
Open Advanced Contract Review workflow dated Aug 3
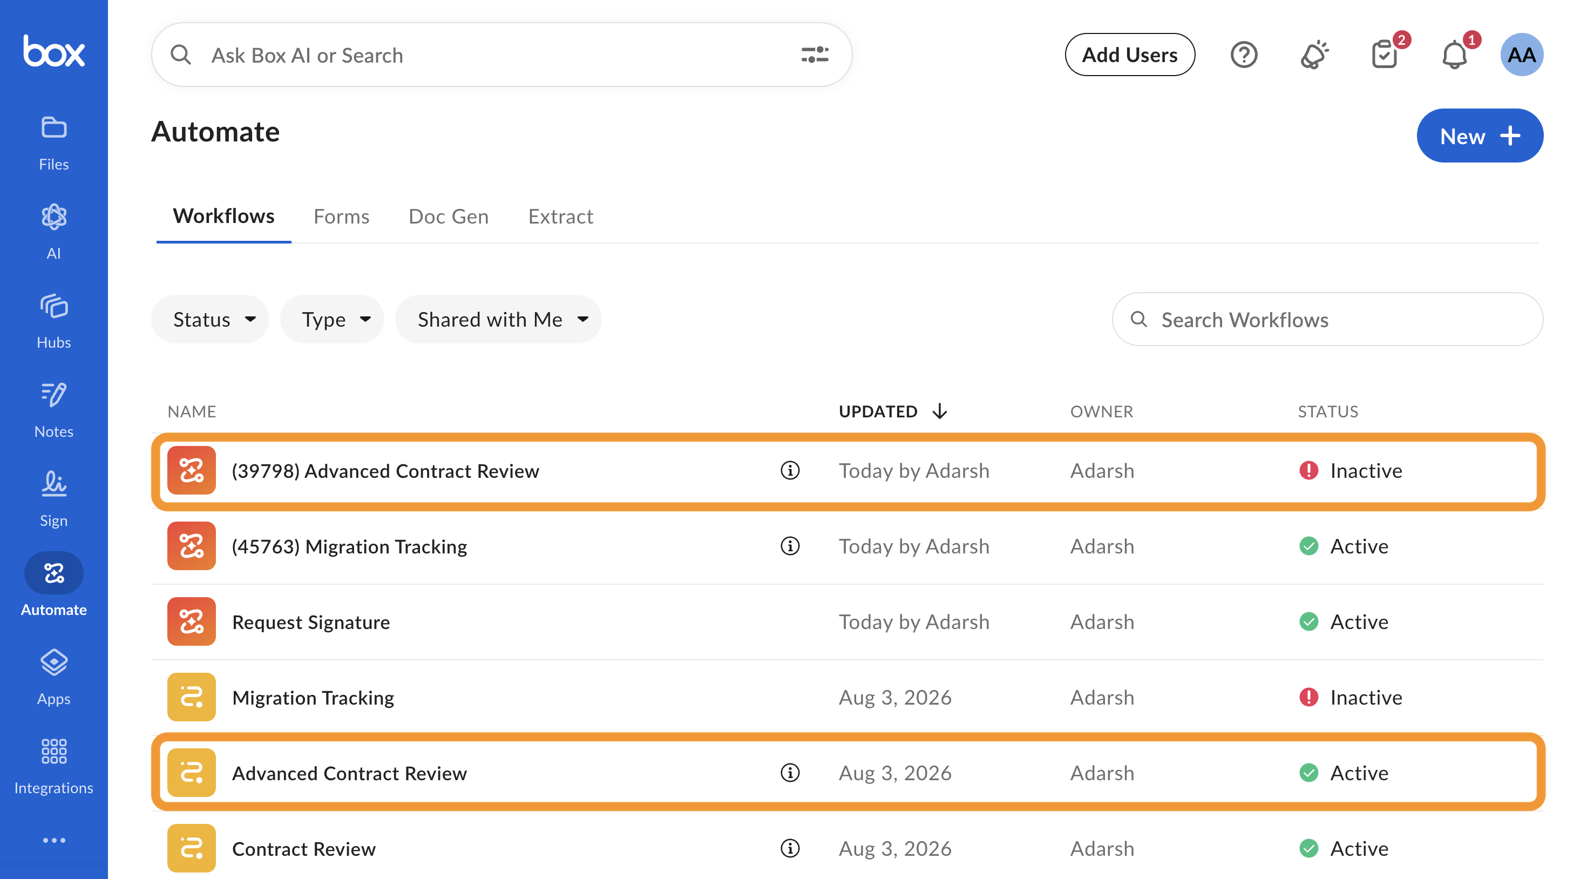click(x=349, y=773)
